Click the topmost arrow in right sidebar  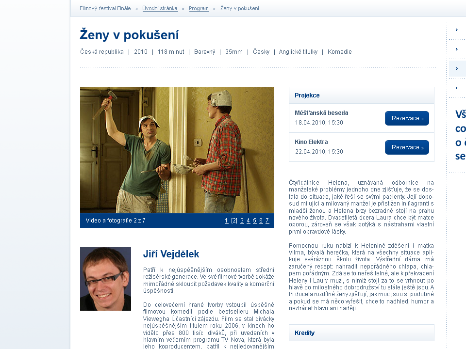[x=457, y=30]
